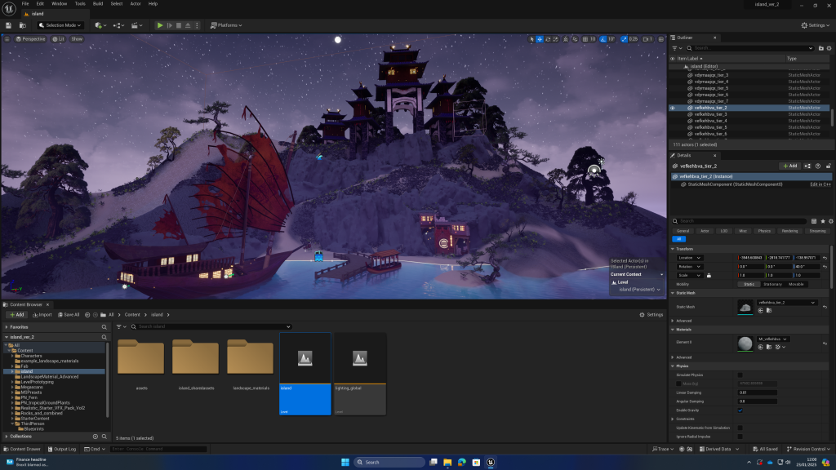
Task: Select the lighting_global level thumbnail
Action: (359, 372)
